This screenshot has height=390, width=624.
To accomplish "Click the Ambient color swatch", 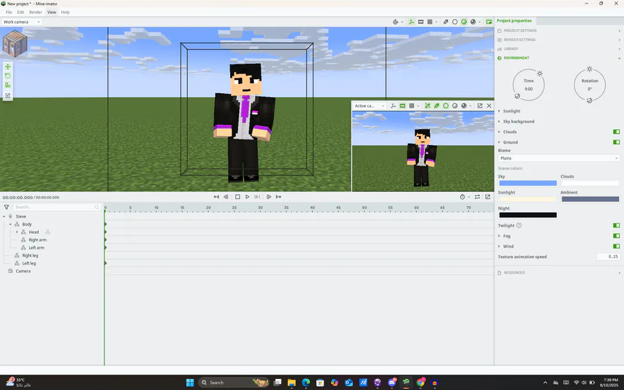I will click(590, 199).
